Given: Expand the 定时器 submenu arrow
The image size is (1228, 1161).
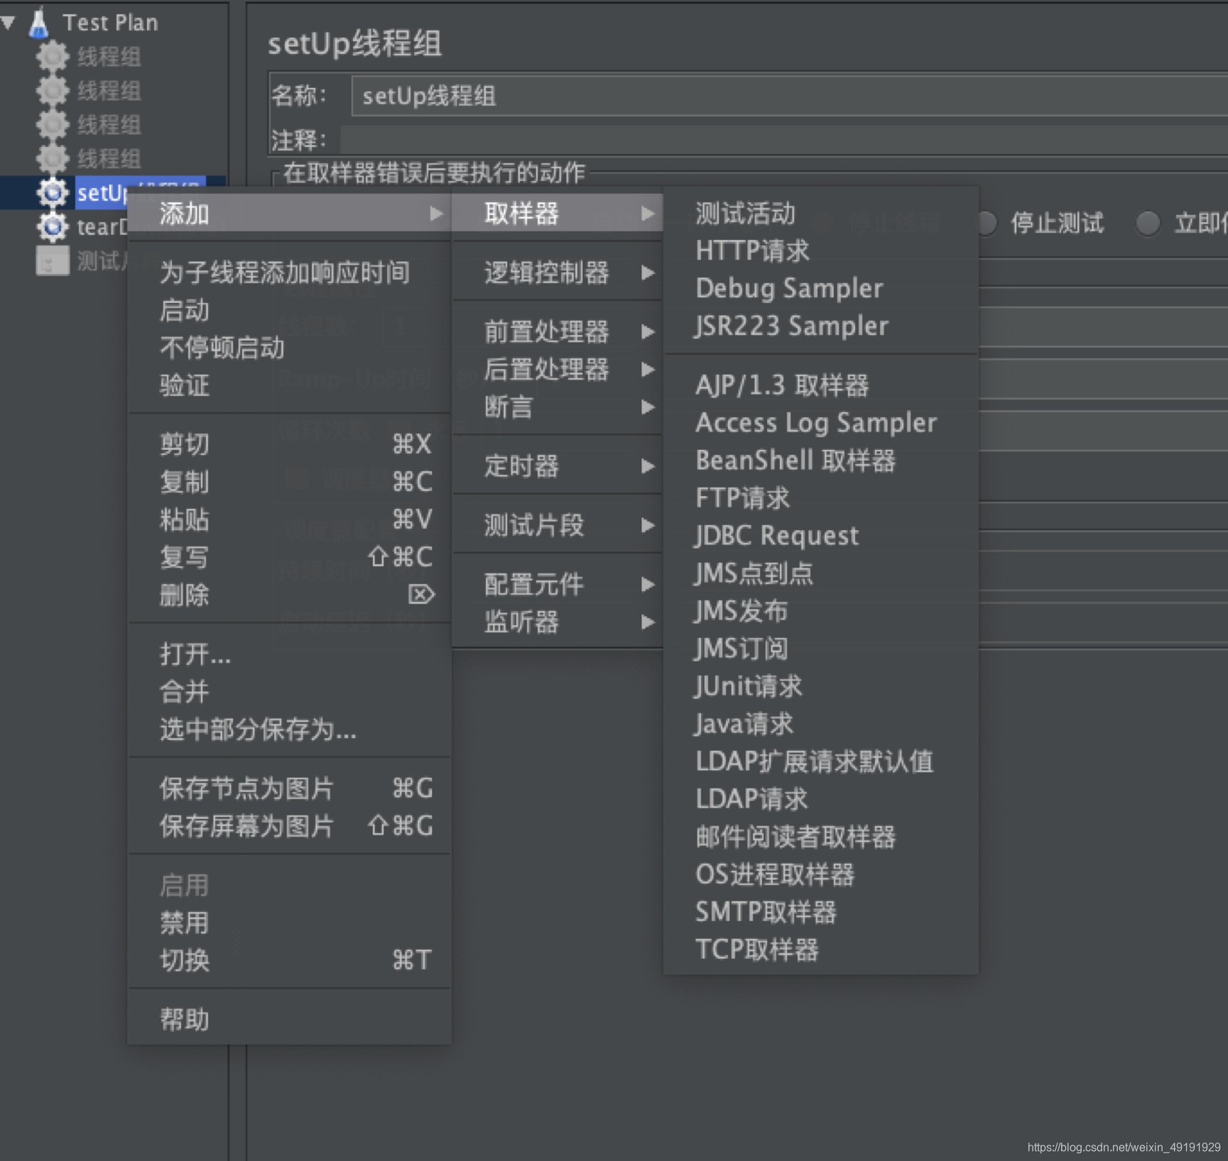Looking at the screenshot, I should (x=647, y=466).
